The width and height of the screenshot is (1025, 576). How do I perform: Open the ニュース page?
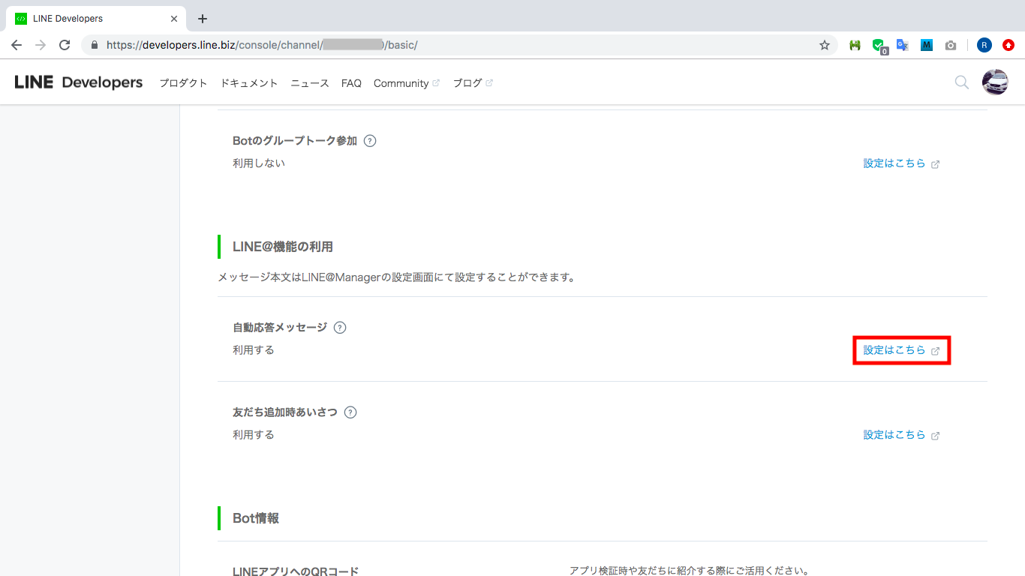[310, 83]
